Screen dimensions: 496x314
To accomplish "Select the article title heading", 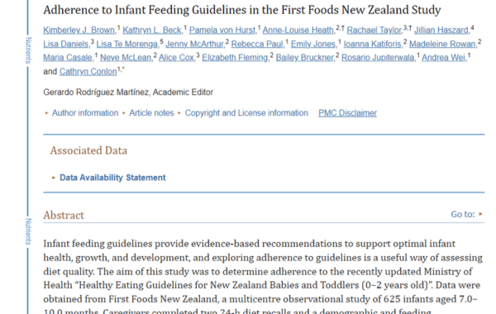I will pyautogui.click(x=242, y=10).
